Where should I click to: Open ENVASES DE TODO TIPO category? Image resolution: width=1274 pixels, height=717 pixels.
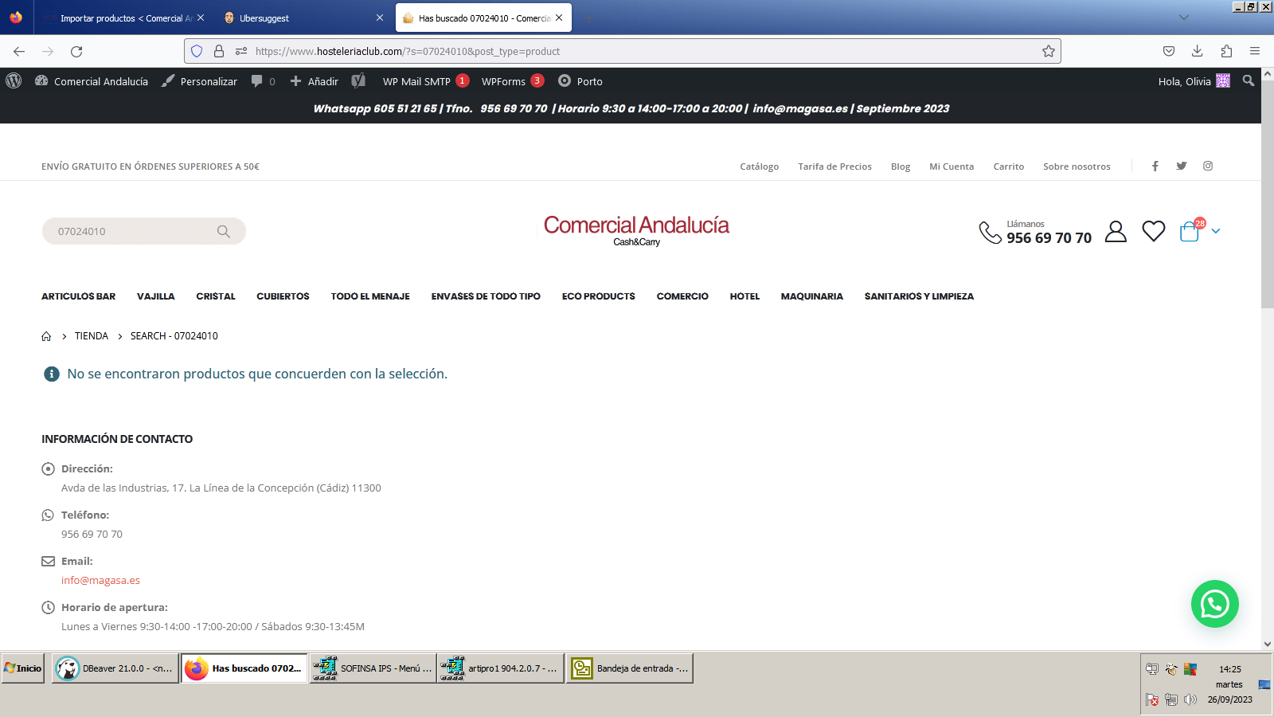click(x=486, y=296)
